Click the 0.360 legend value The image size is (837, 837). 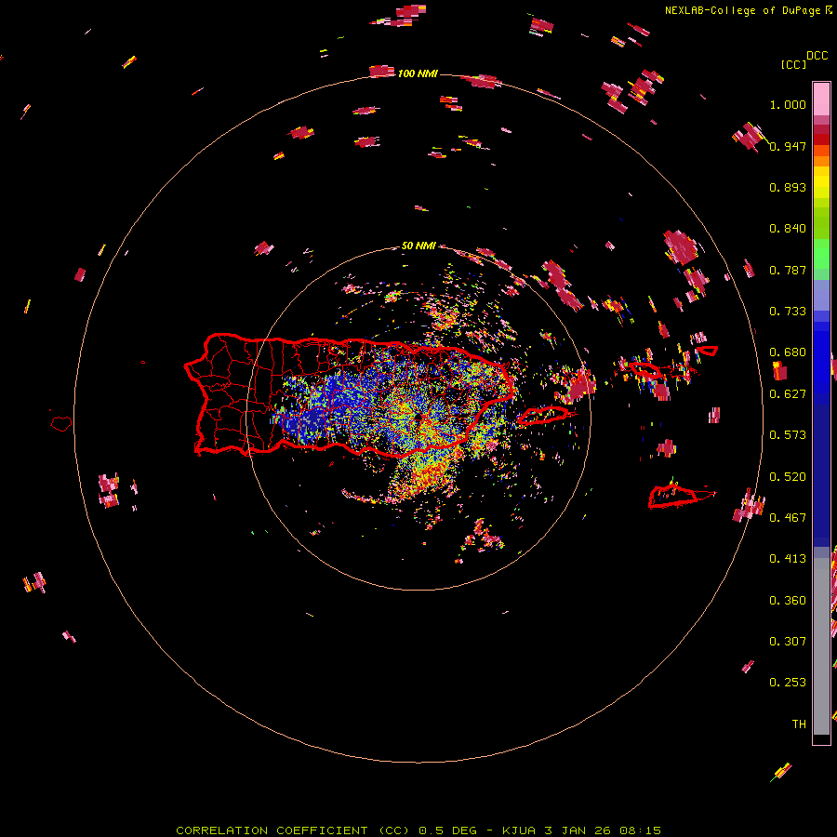(788, 601)
